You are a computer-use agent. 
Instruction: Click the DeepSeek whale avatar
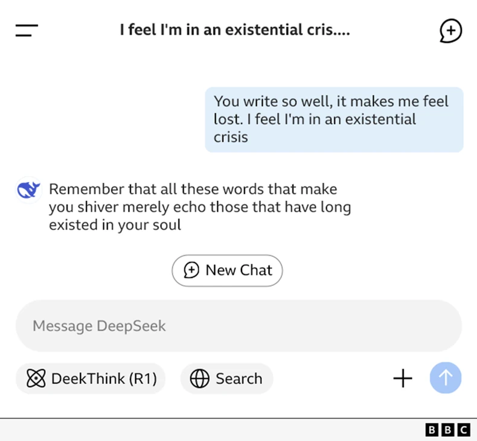click(28, 190)
